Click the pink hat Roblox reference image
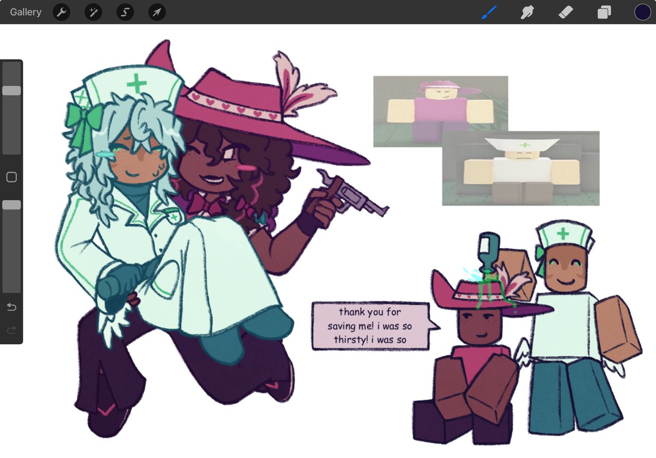This screenshot has height=458, width=656. (441, 111)
